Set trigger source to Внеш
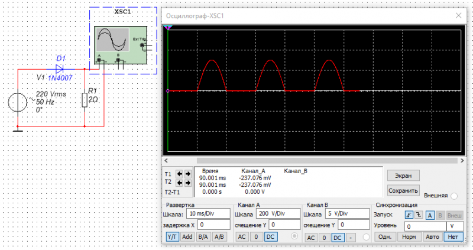Image resolution: width=473 pixels, height=250 pixels. pos(455,215)
